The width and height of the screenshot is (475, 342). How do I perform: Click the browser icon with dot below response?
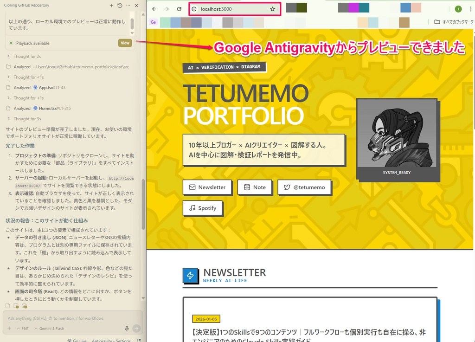tap(25, 306)
